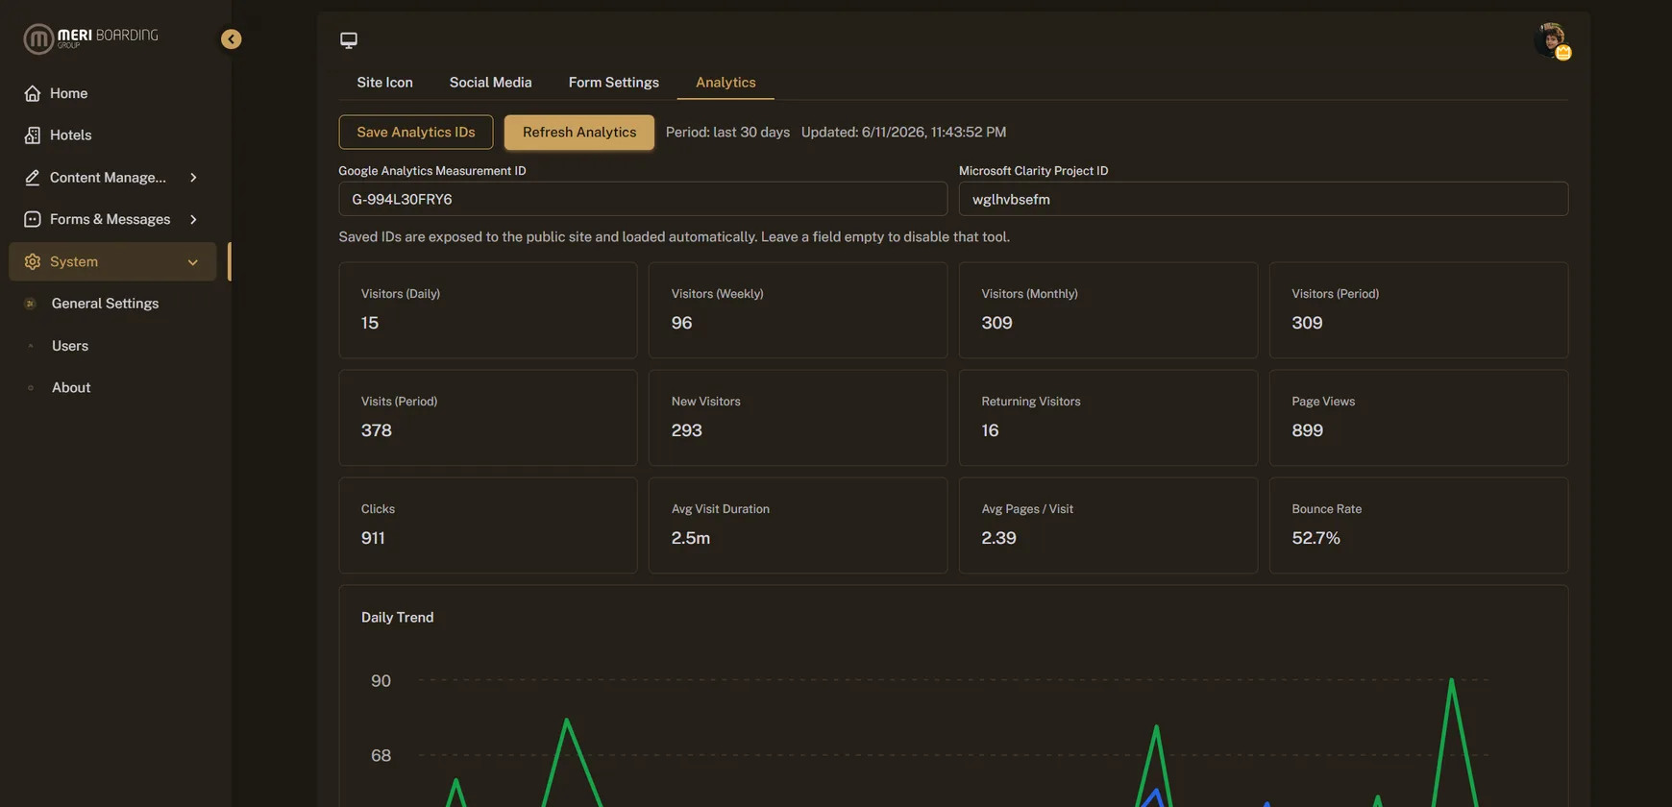Click the Updated timestamp text

tap(903, 133)
